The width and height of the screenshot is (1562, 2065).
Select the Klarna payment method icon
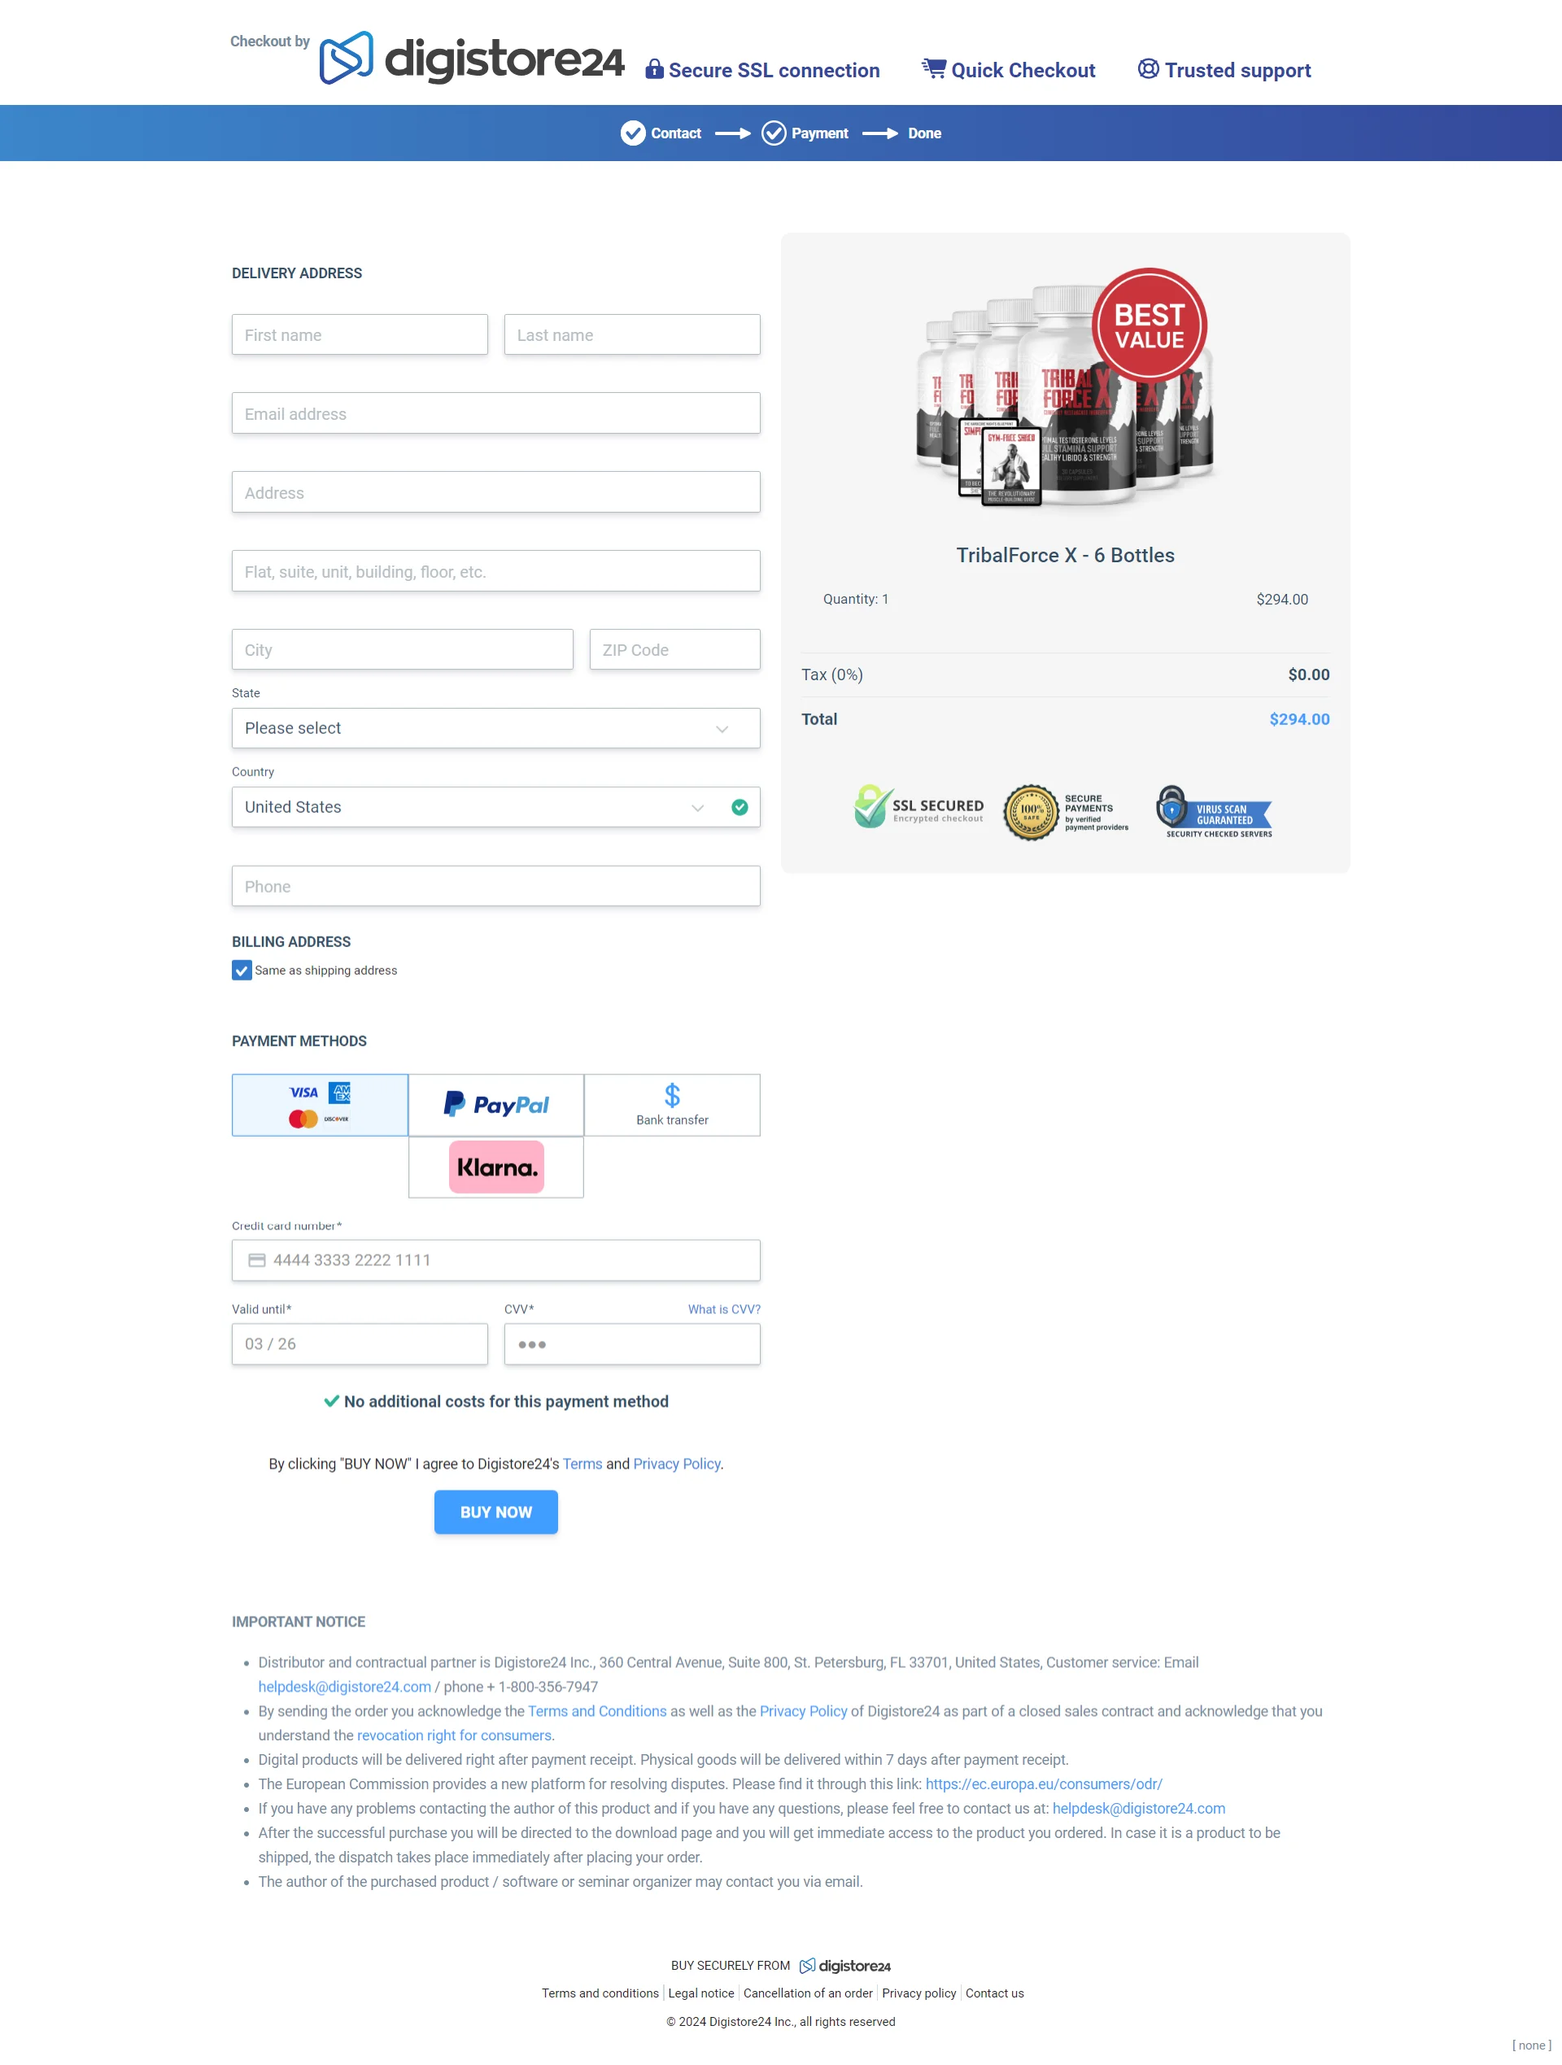pyautogui.click(x=497, y=1168)
